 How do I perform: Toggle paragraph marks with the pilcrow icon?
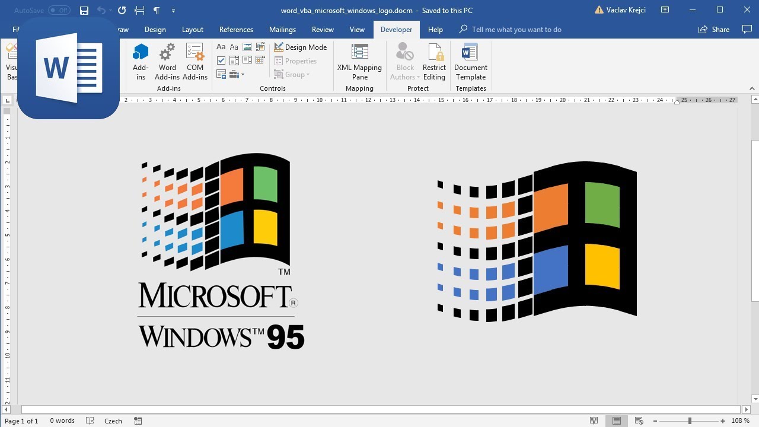click(157, 10)
